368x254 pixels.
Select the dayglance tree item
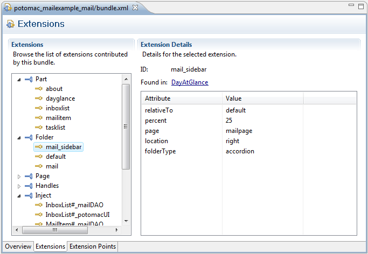60,98
